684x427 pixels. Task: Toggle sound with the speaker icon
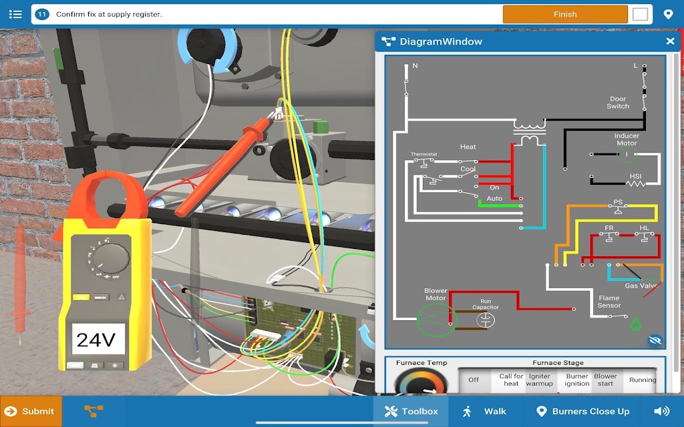(x=662, y=411)
